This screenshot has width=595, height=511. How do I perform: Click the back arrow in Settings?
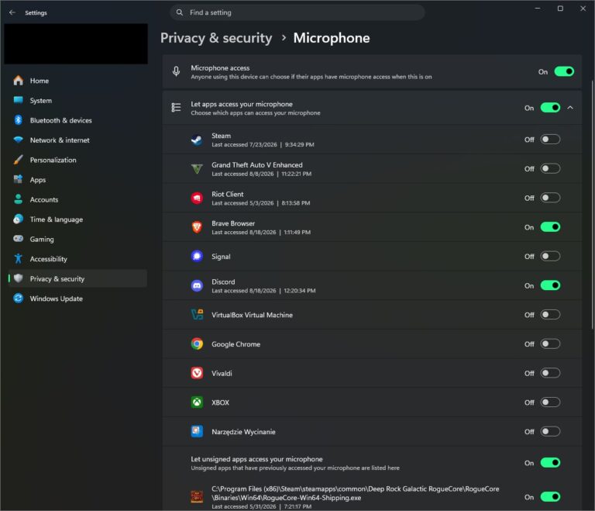12,12
